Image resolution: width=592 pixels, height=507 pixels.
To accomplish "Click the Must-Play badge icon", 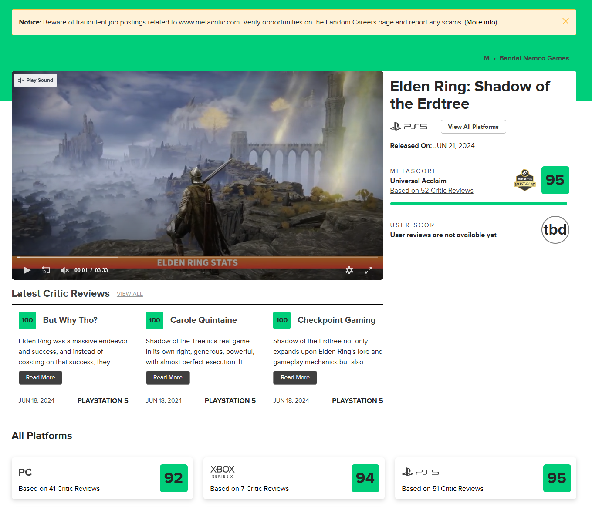I will [x=525, y=180].
